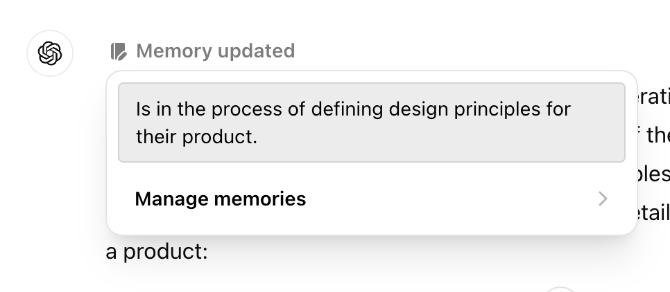
Task: Click the chevron beside Manage memories
Action: pyautogui.click(x=603, y=199)
